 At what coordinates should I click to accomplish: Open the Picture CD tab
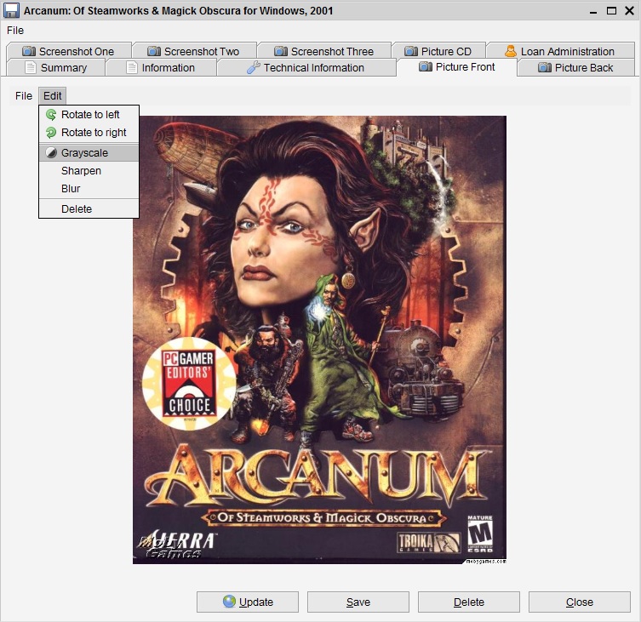tap(438, 51)
